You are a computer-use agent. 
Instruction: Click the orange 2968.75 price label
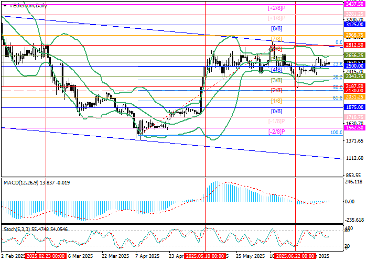coord(354,35)
